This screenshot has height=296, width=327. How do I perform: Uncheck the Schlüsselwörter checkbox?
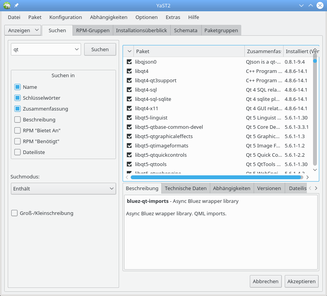[17, 98]
